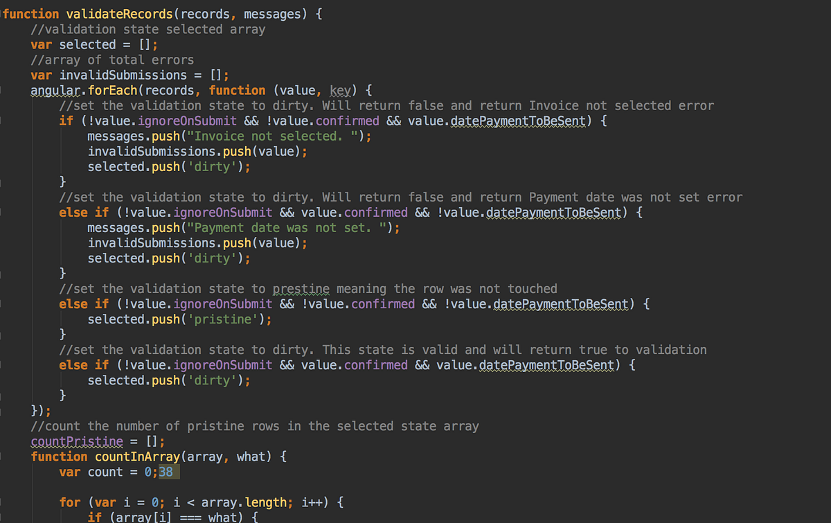
Task: Click the underlined identifier countPristine
Action: point(76,441)
